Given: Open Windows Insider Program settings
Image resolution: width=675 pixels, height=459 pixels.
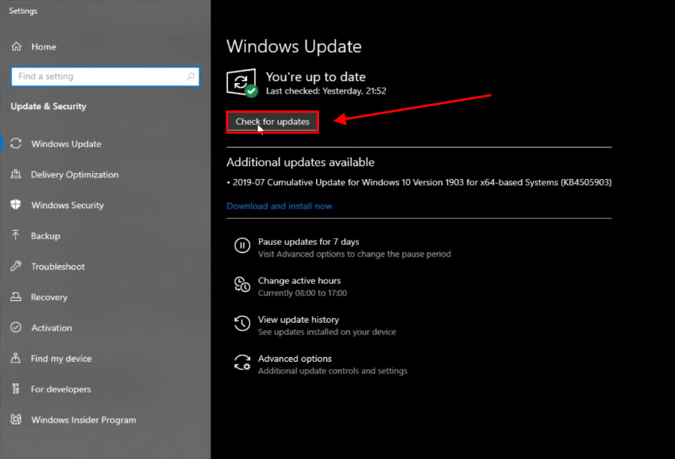Looking at the screenshot, I should (x=83, y=420).
